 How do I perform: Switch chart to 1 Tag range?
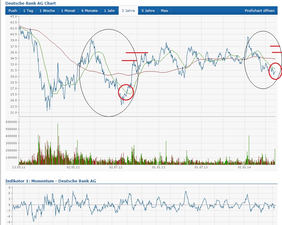pyautogui.click(x=28, y=11)
